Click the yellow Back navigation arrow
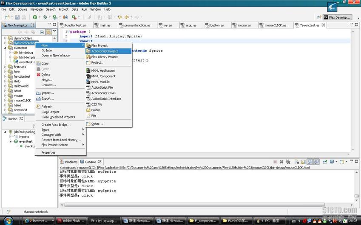The width and height of the screenshot is (361, 225). click(x=127, y=17)
